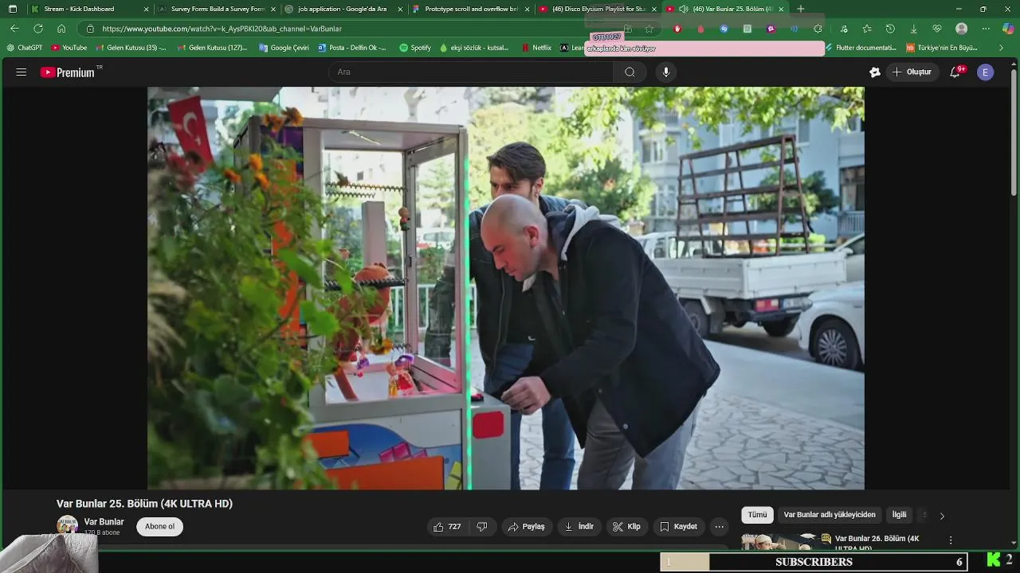The image size is (1020, 573).
Task: Close the Stream - Kick Dashboard tab
Action: [x=146, y=9]
